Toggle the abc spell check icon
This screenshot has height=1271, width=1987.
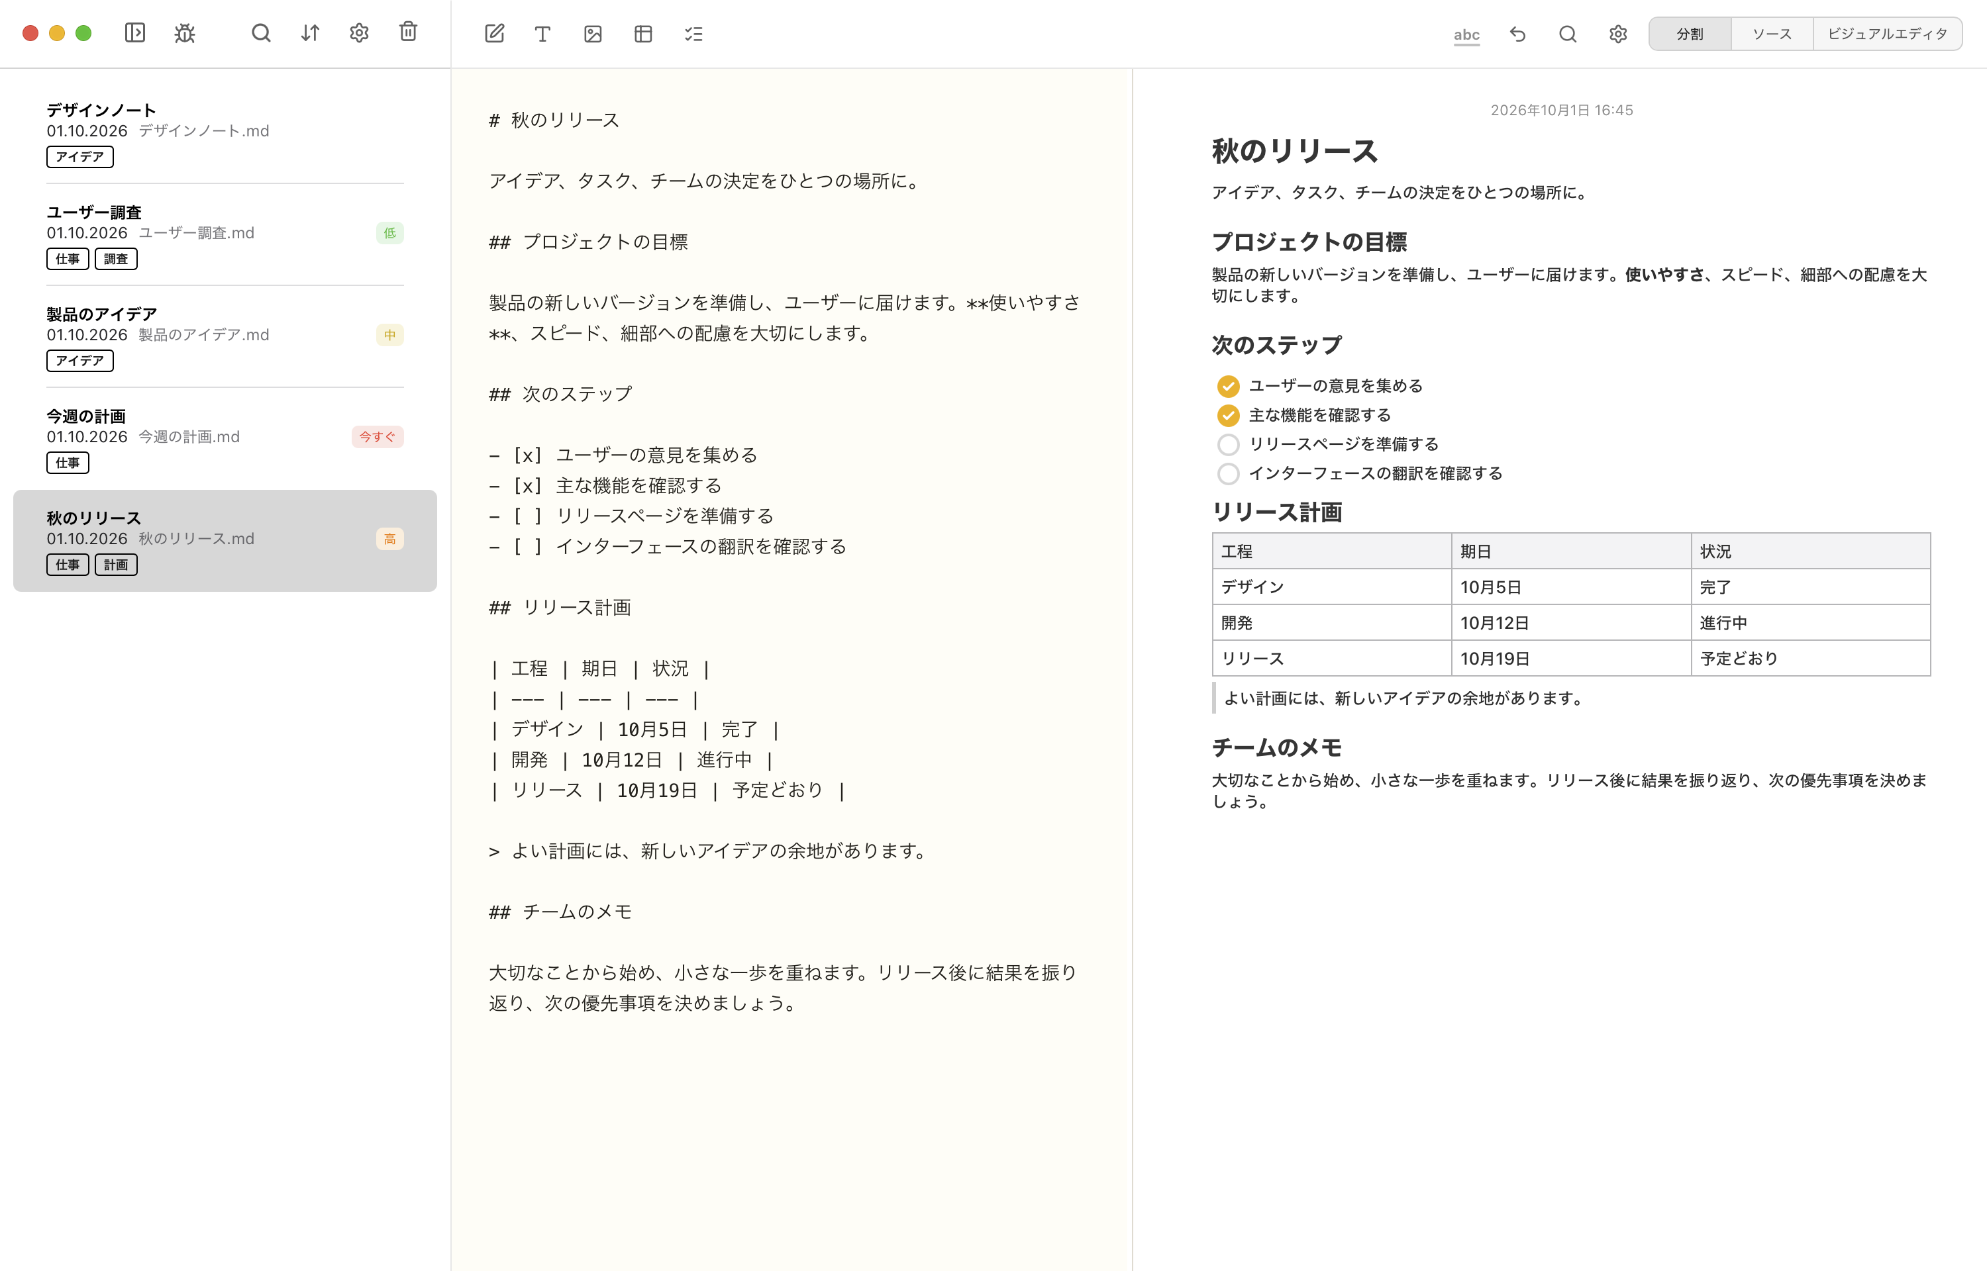(x=1466, y=34)
